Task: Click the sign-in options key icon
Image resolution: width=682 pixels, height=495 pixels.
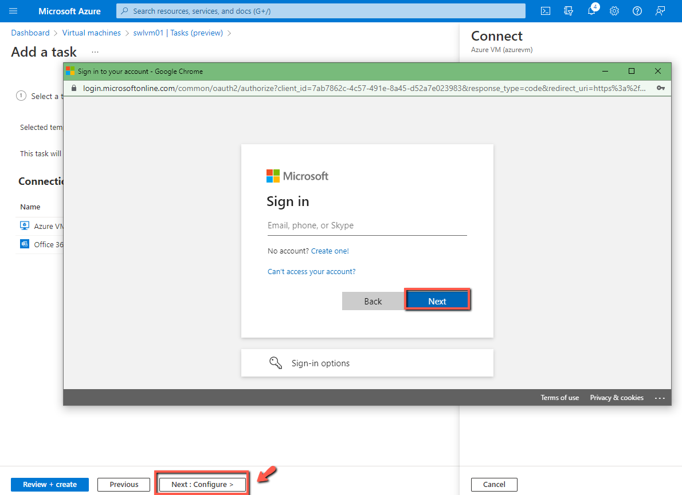Action: (276, 363)
